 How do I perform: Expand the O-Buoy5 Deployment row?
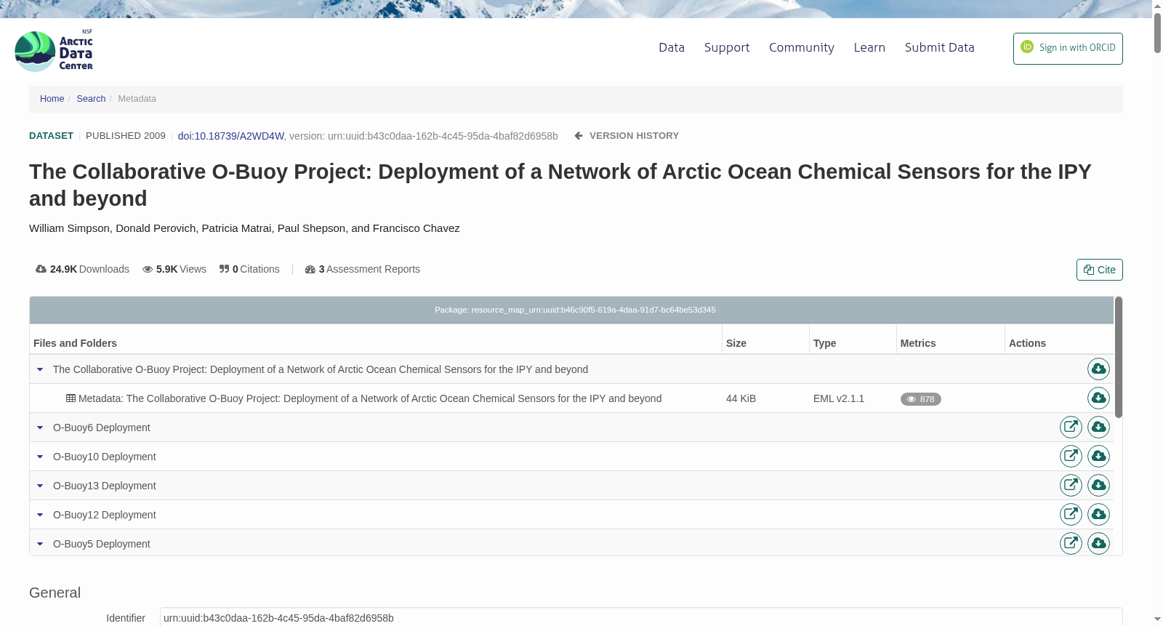click(40, 544)
